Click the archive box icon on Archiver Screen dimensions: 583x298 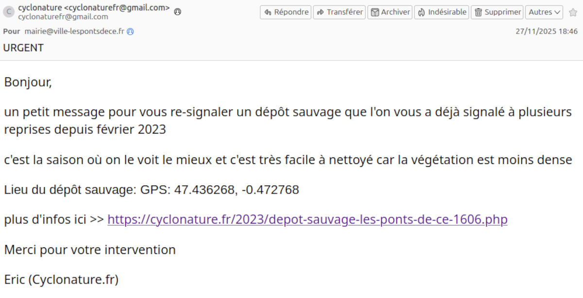point(375,12)
